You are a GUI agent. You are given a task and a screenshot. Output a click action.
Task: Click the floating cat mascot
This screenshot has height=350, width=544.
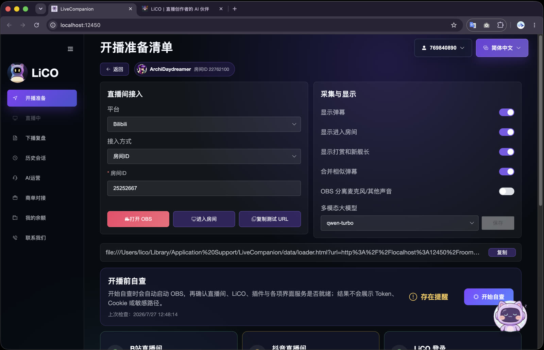(510, 316)
